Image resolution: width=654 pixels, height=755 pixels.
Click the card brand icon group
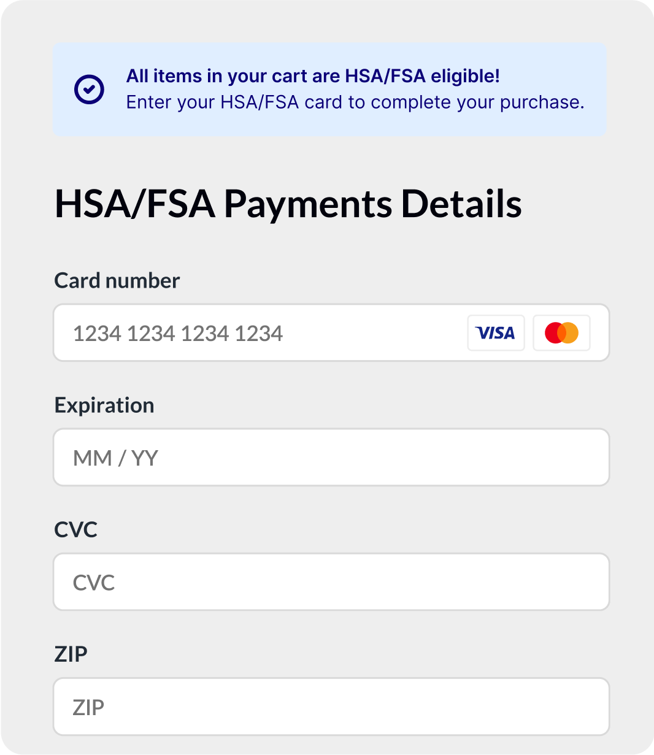pos(529,333)
